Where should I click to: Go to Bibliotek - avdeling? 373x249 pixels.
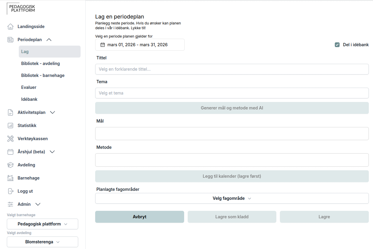coord(41,64)
